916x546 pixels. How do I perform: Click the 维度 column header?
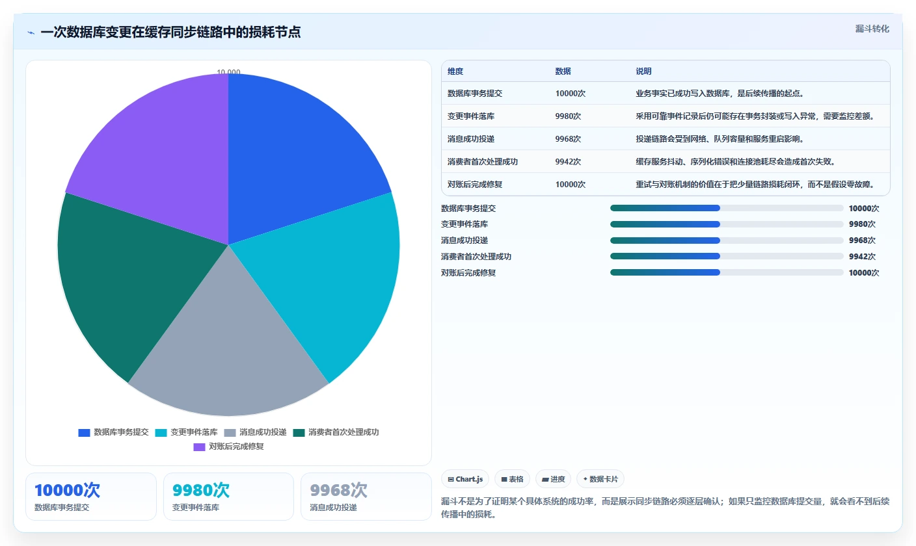[455, 71]
